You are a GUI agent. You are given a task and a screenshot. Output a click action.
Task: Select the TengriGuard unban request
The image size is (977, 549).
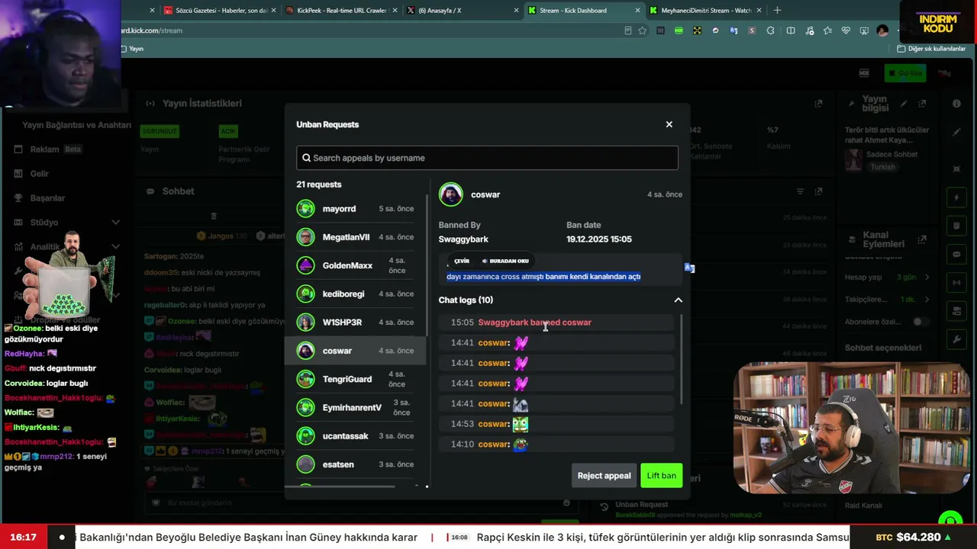pyautogui.click(x=355, y=379)
